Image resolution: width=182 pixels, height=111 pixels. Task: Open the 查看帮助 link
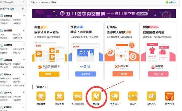(173, 3)
